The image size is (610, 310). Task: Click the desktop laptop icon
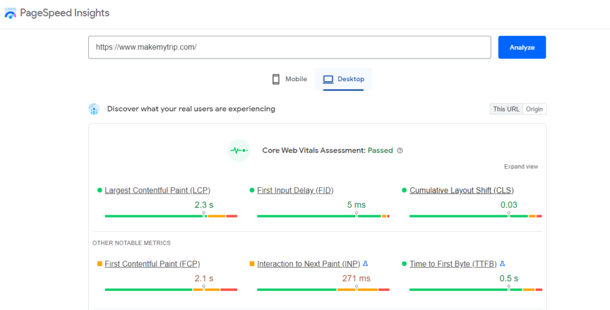[x=328, y=79]
